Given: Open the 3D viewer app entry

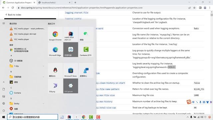Looking at the screenshot, I should [27, 61].
